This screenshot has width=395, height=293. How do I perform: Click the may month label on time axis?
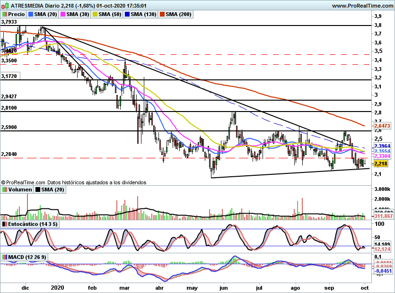coord(192,288)
